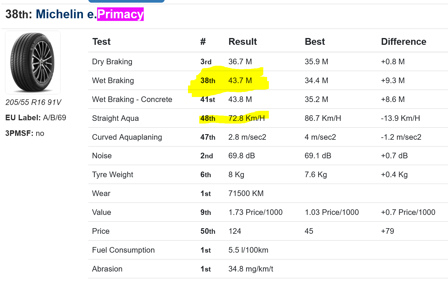Image resolution: width=448 pixels, height=283 pixels.
Task: Click the 41st rank cell
Action: coord(208,99)
